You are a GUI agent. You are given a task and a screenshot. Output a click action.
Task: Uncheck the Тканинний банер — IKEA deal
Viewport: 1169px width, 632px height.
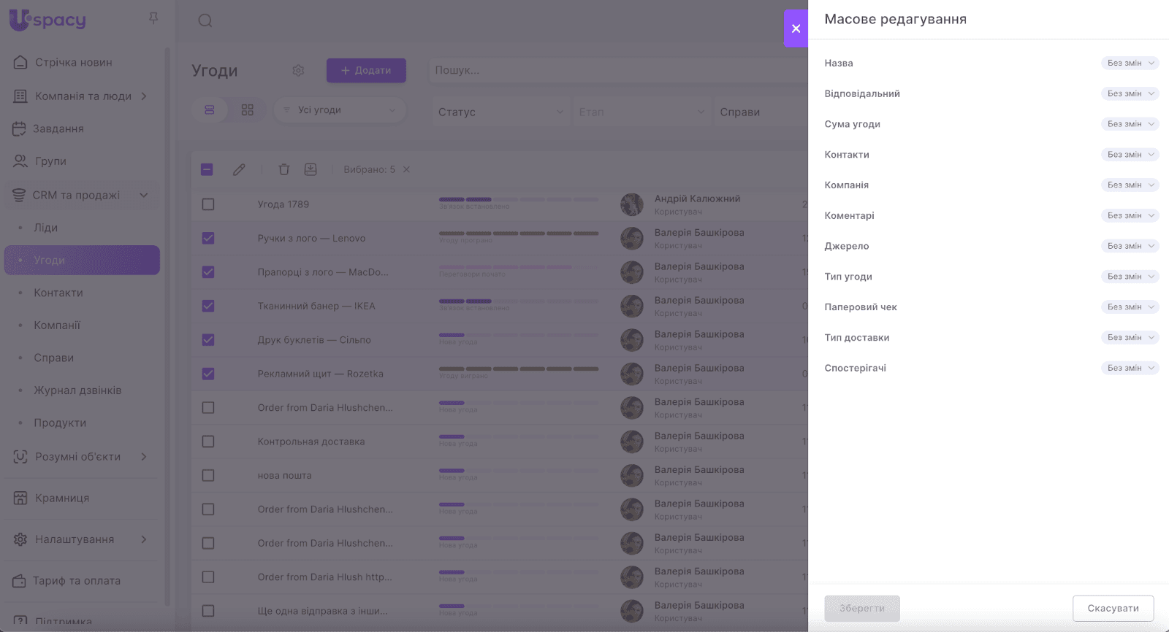click(x=208, y=306)
